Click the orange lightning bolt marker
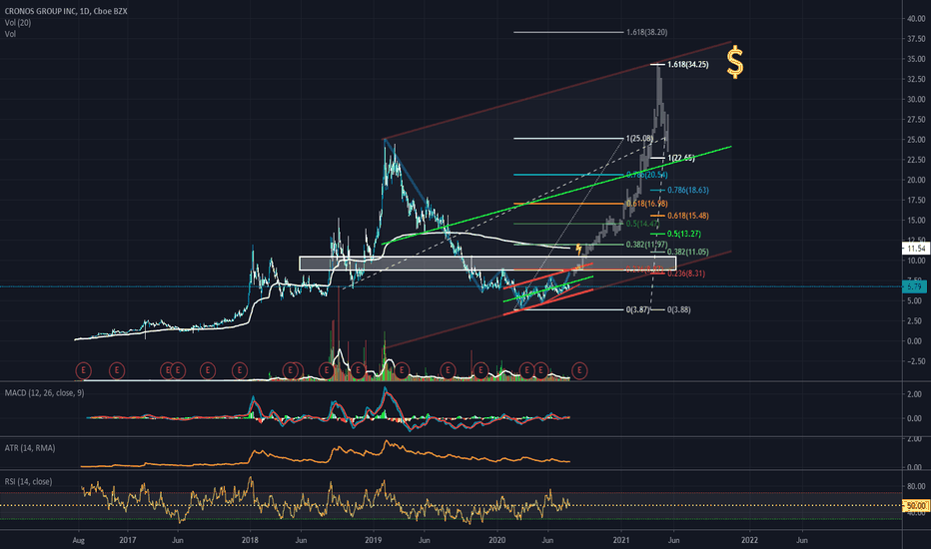 579,249
